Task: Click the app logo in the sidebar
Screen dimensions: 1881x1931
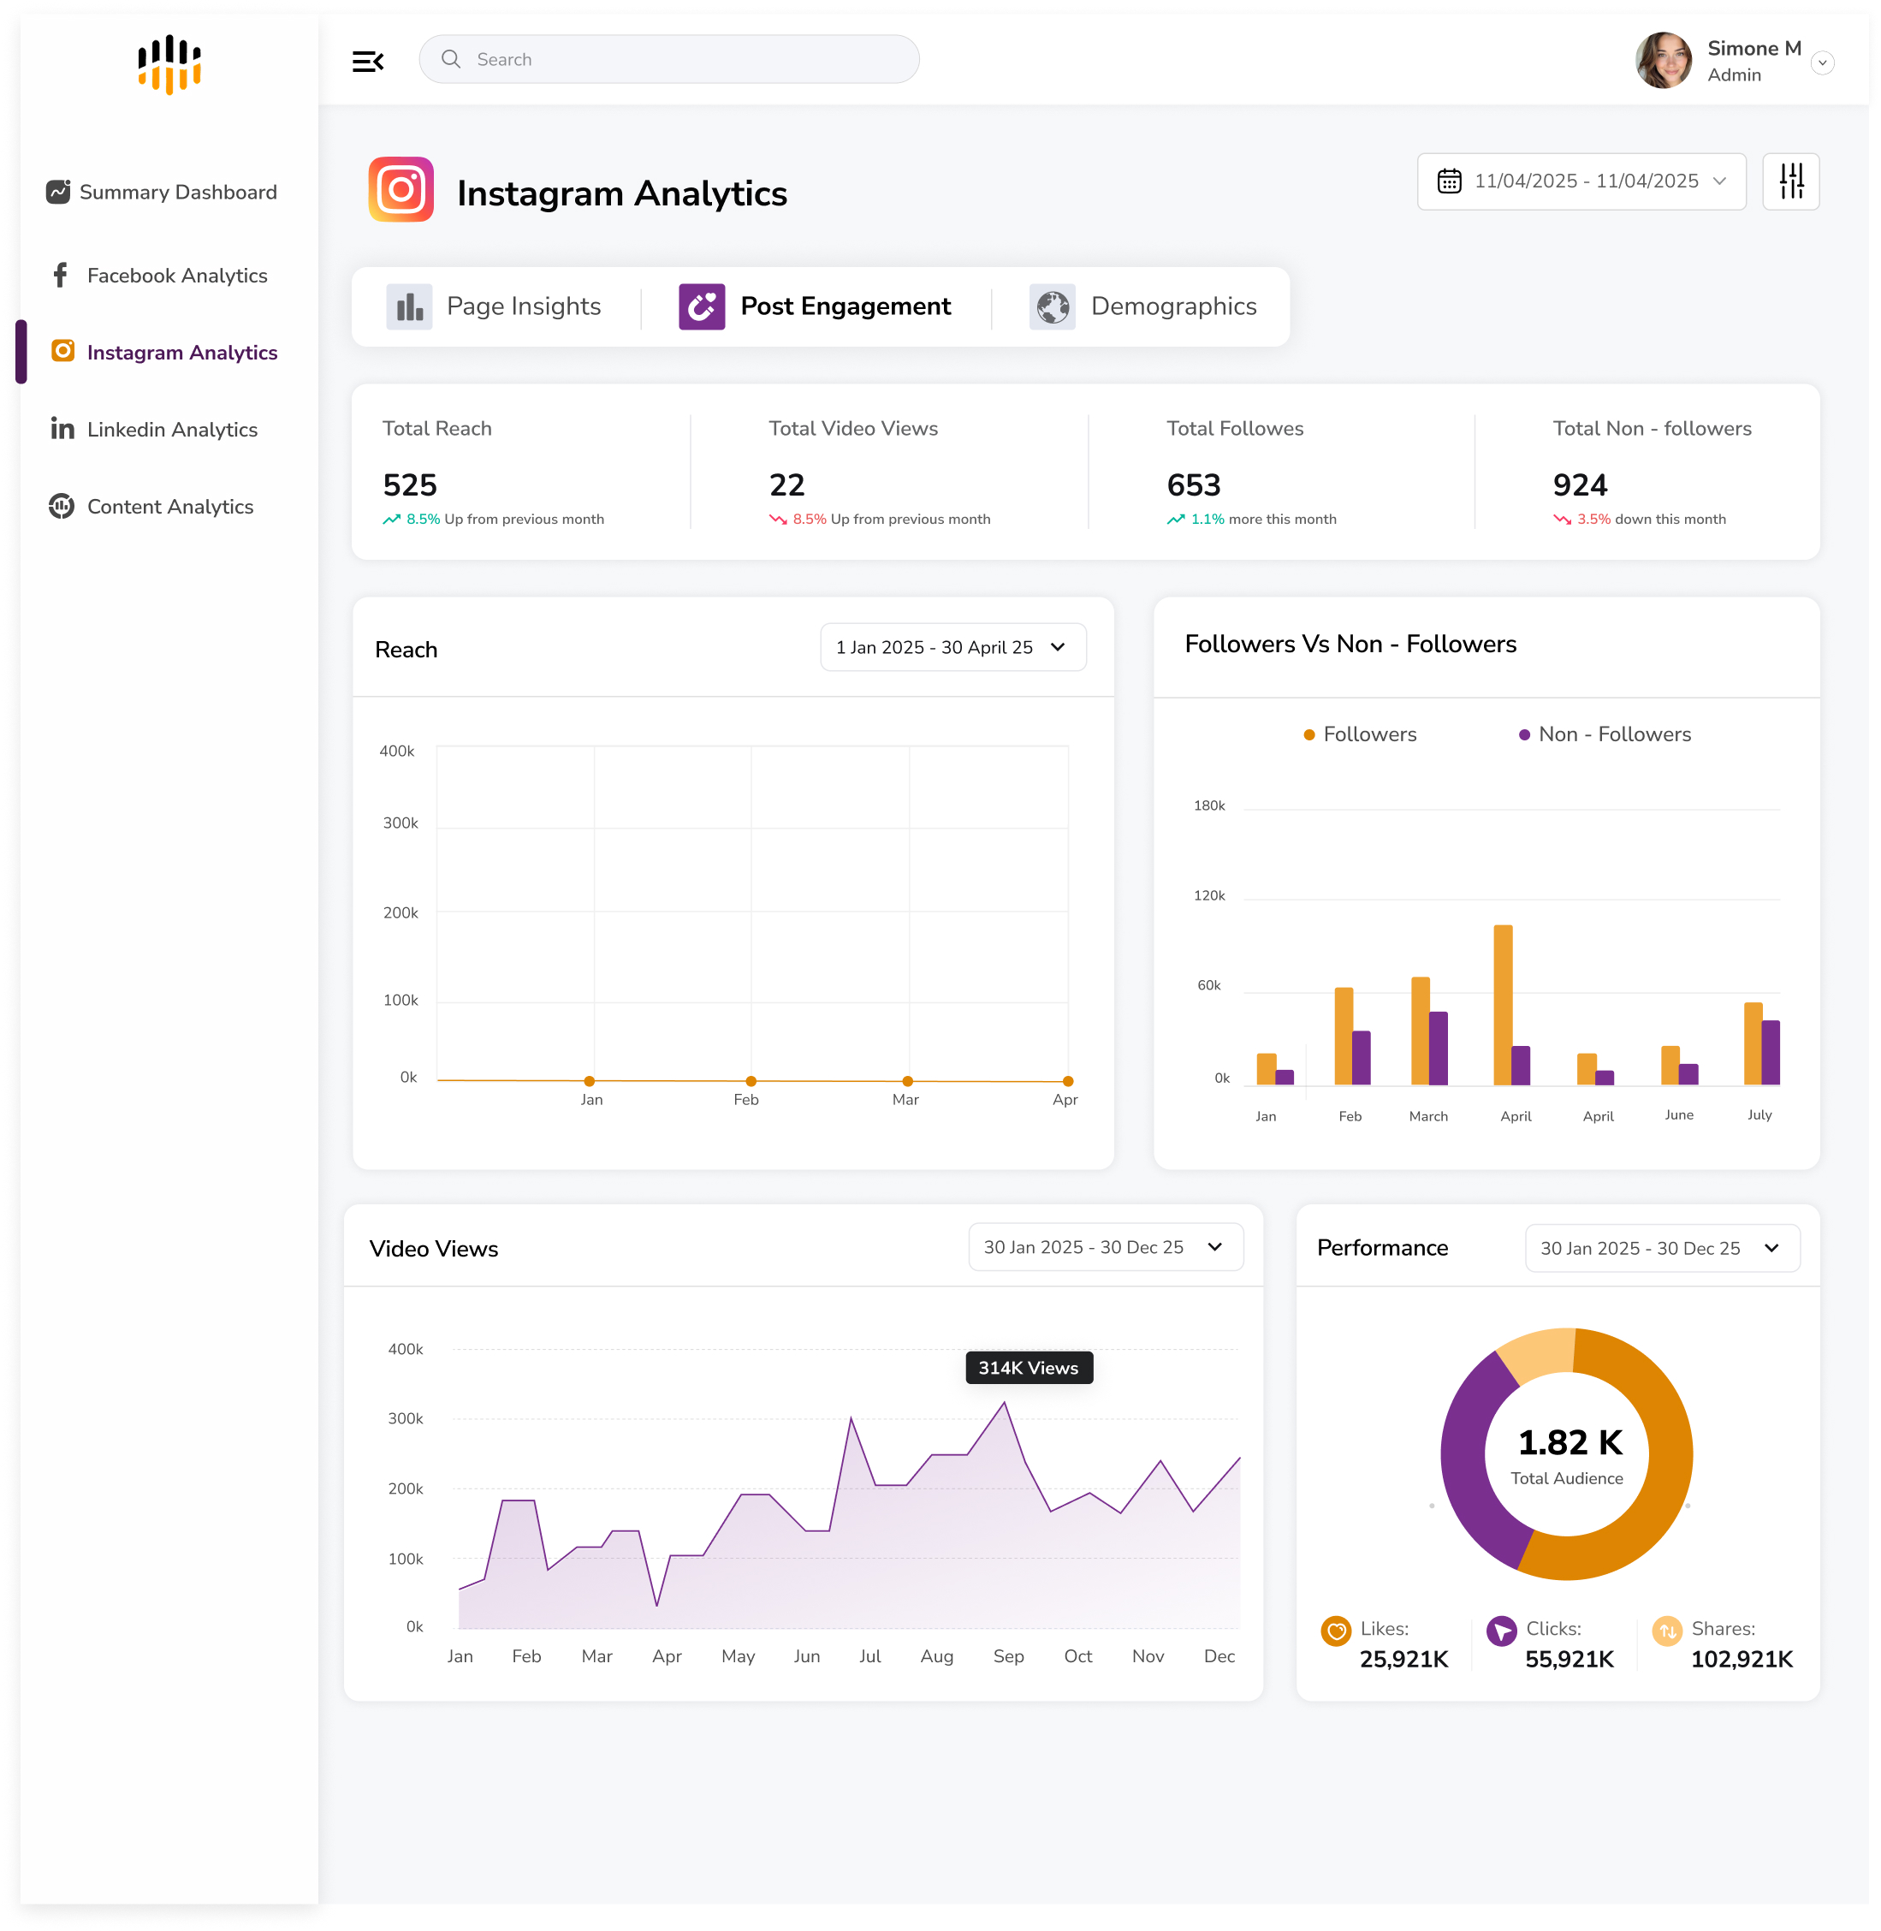Action: point(169,64)
